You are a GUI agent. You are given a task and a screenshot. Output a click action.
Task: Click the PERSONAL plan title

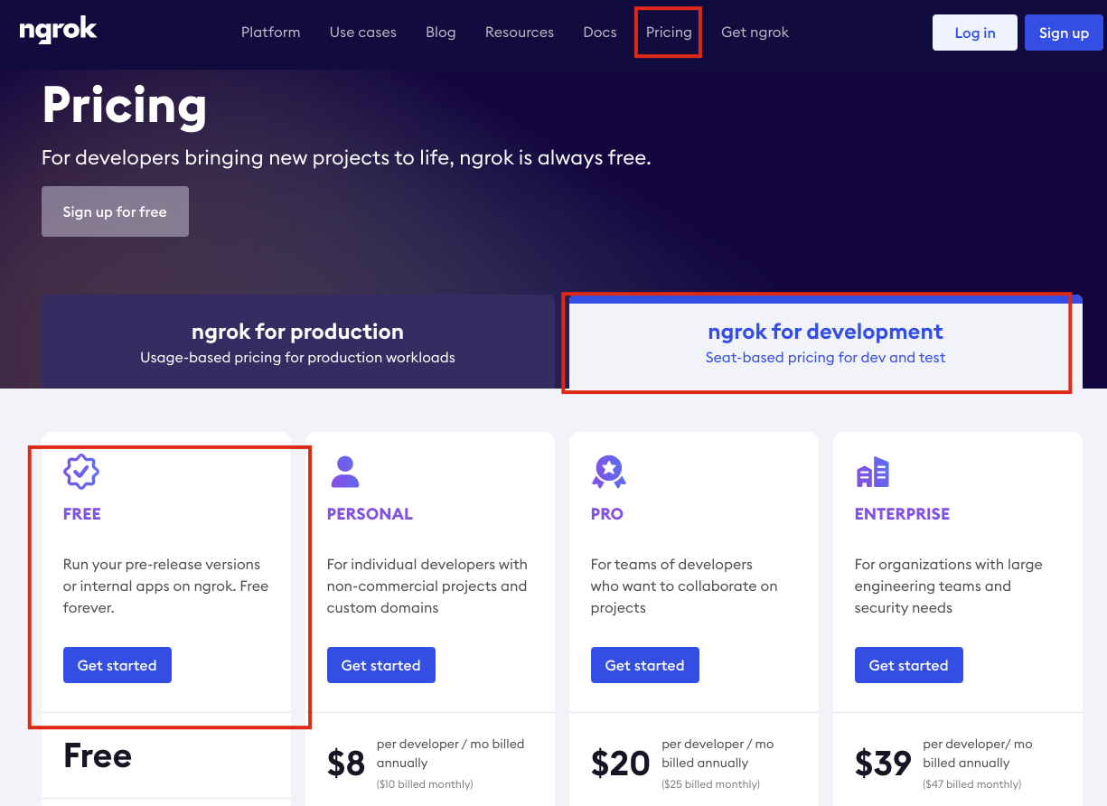pos(370,513)
